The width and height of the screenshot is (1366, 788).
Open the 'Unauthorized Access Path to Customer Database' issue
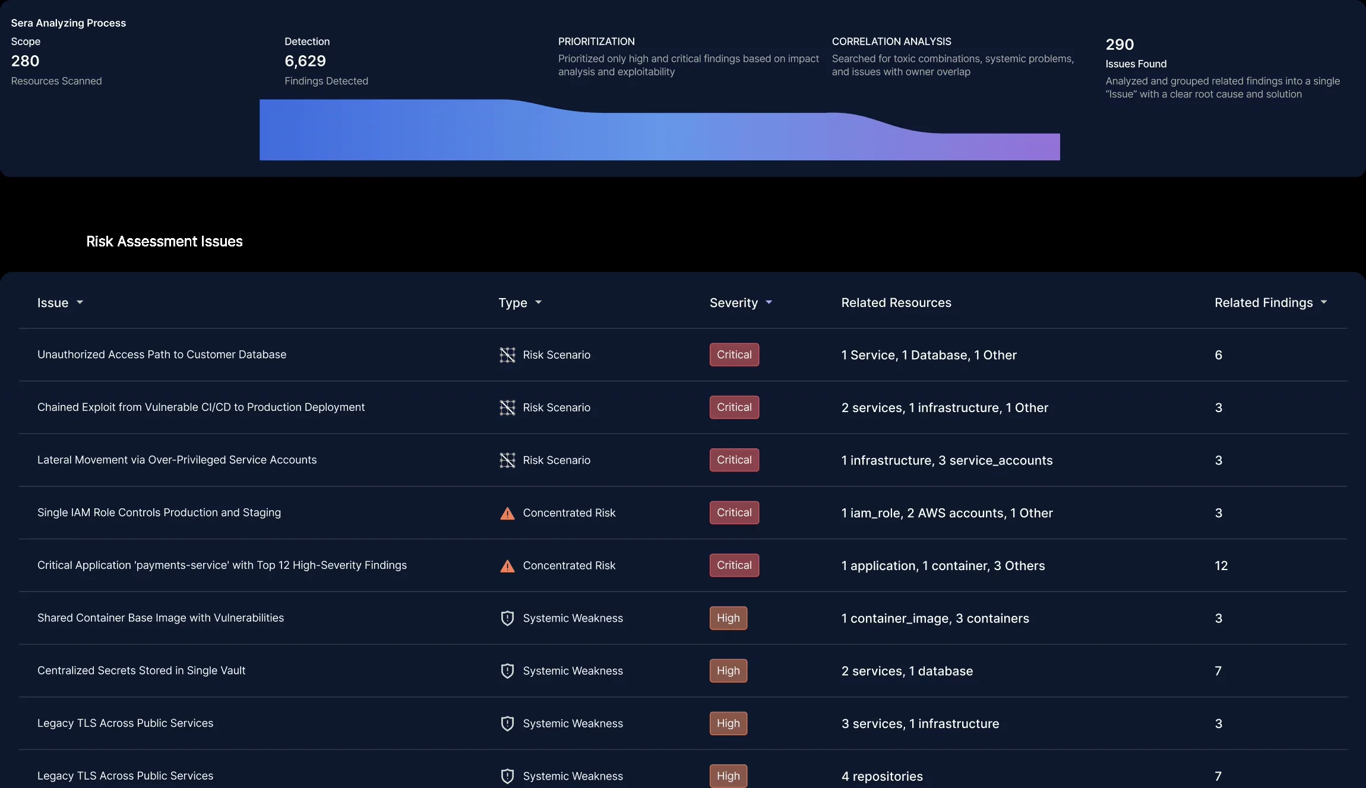162,355
